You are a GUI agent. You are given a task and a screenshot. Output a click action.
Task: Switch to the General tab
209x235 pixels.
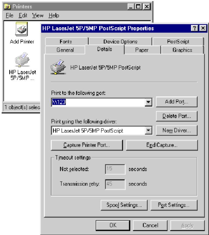click(65, 50)
